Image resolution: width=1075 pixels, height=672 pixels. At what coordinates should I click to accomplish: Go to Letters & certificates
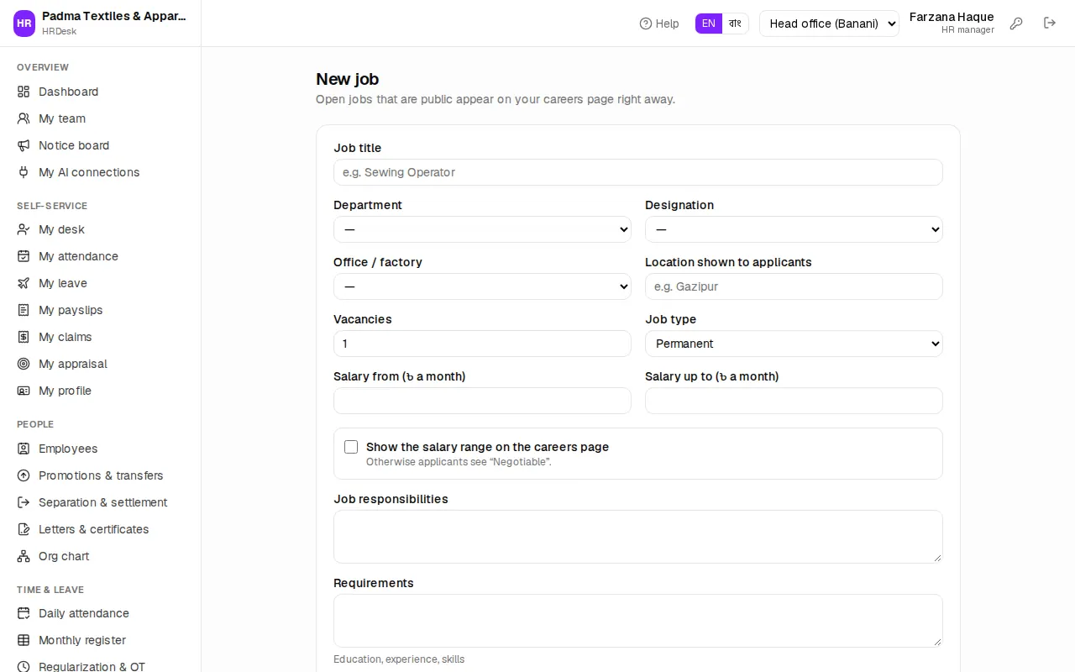coord(101,529)
